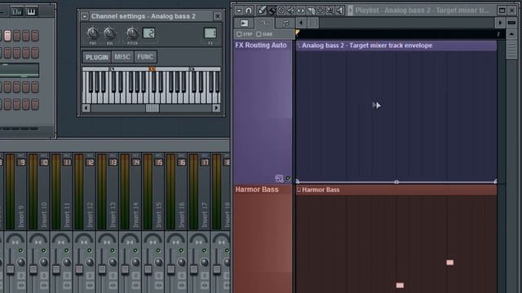The width and height of the screenshot is (522, 293).
Task: Select mixer track Insert 15 label
Action: pyautogui.click(x=158, y=215)
